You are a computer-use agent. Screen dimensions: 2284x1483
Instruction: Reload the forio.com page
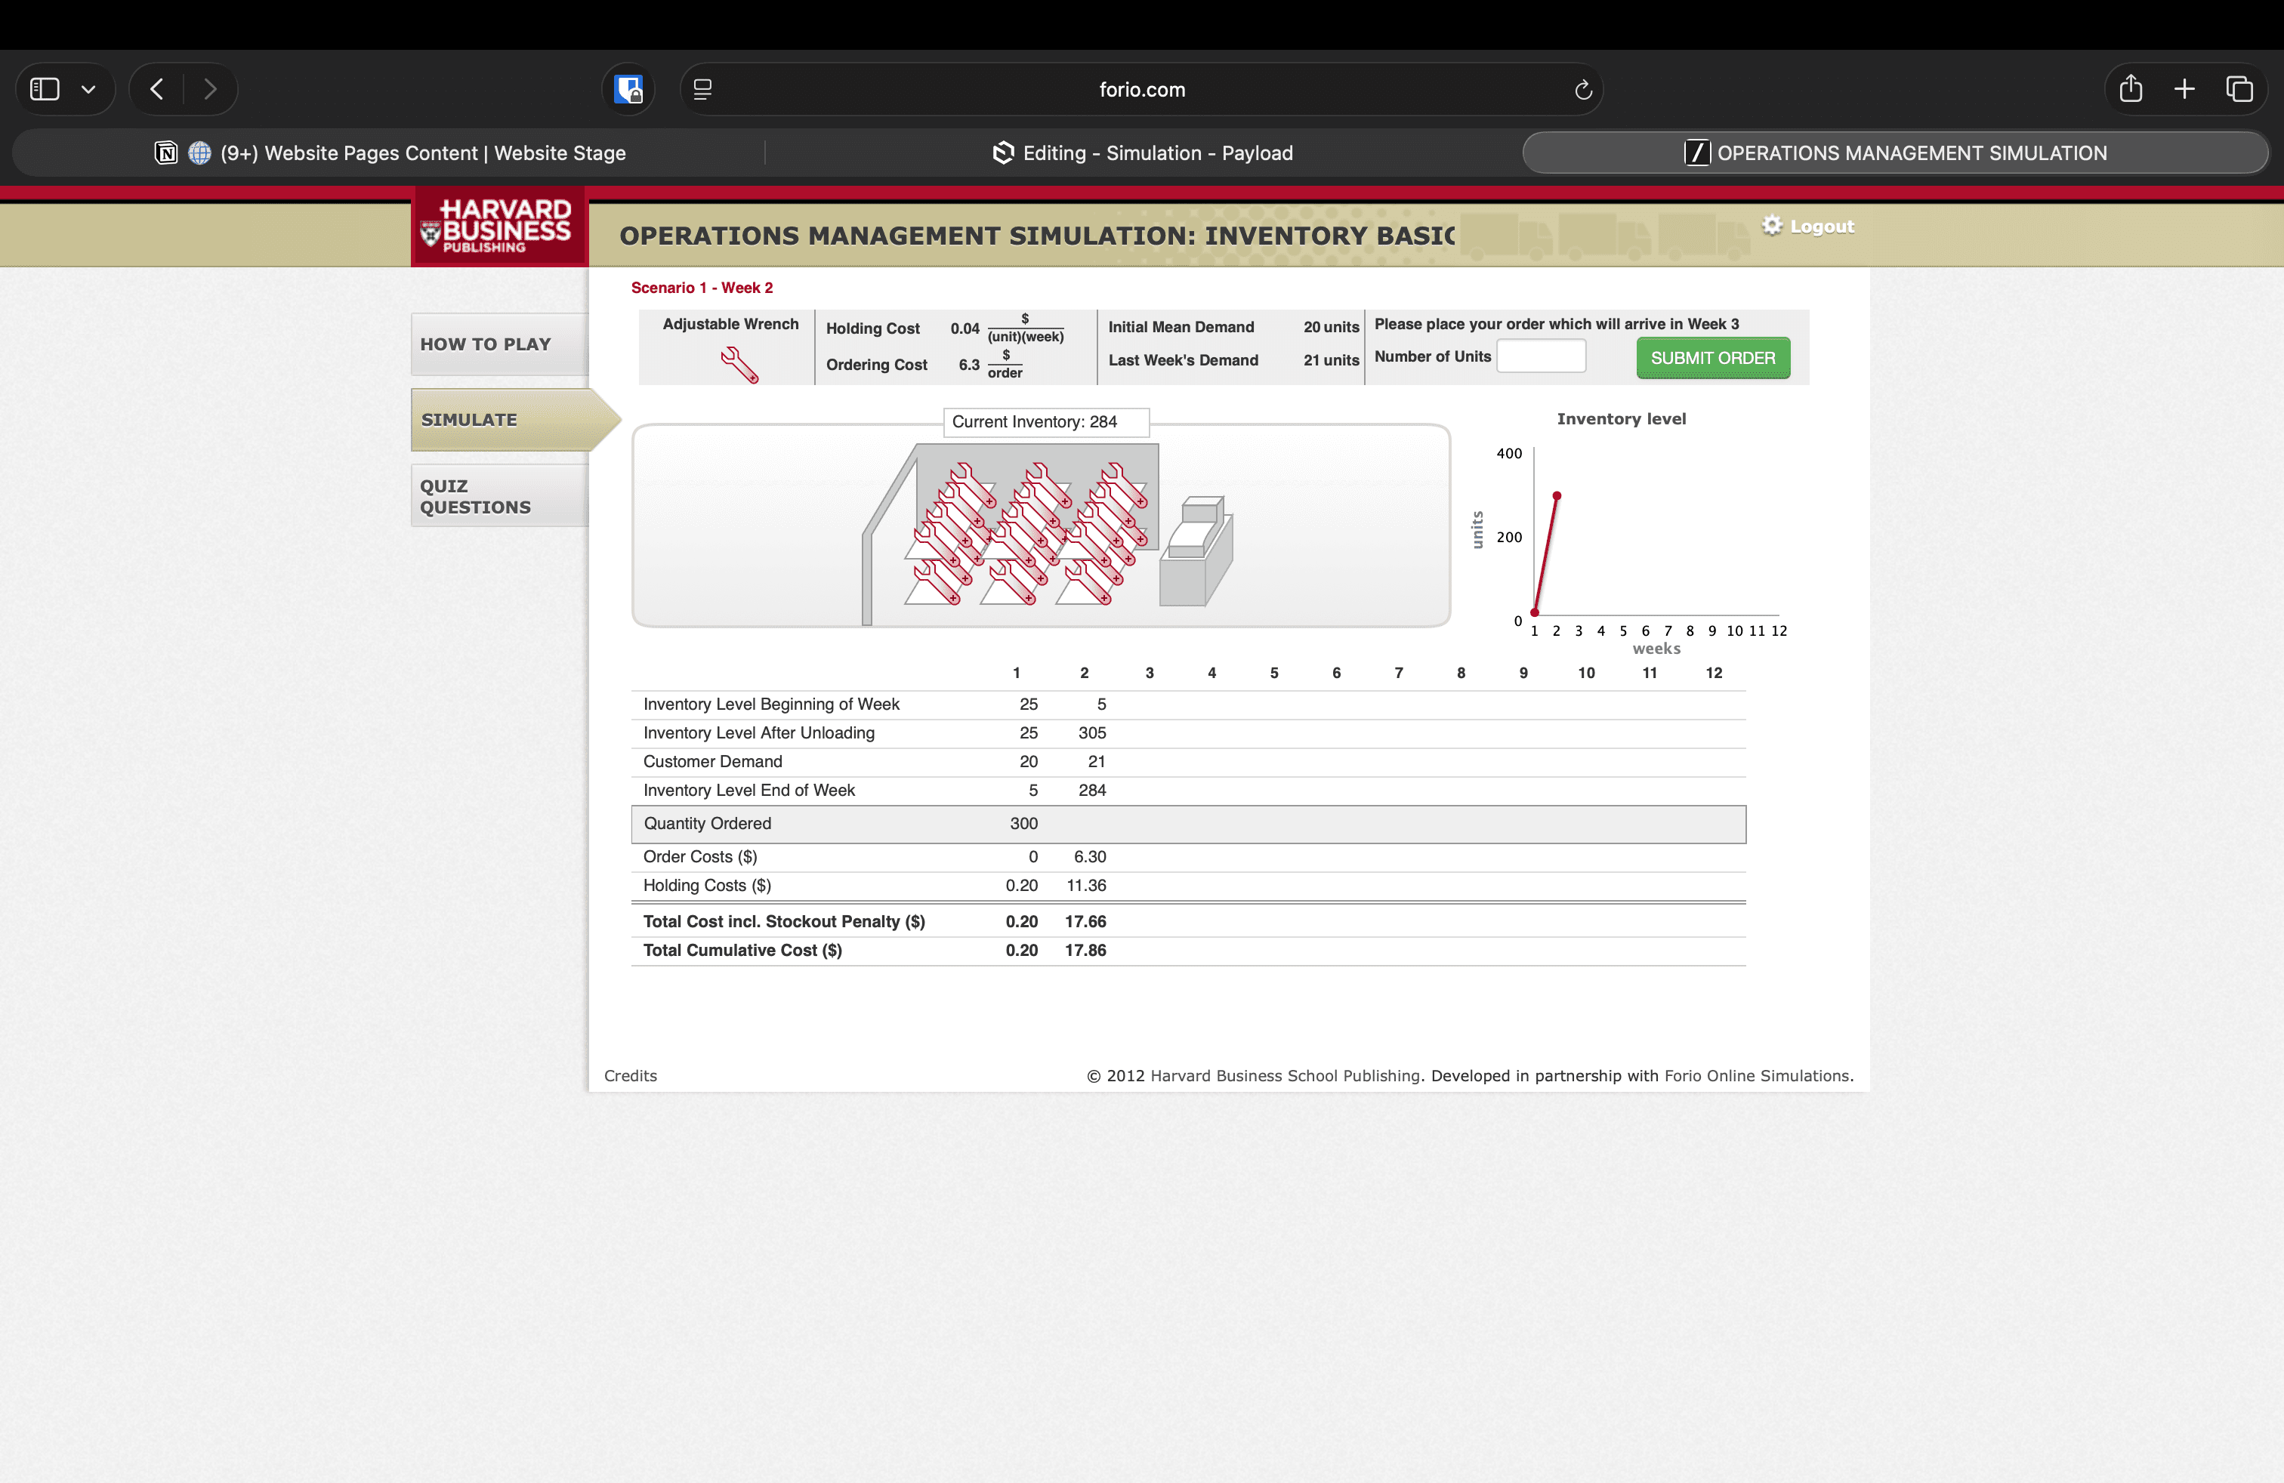pyautogui.click(x=1582, y=89)
